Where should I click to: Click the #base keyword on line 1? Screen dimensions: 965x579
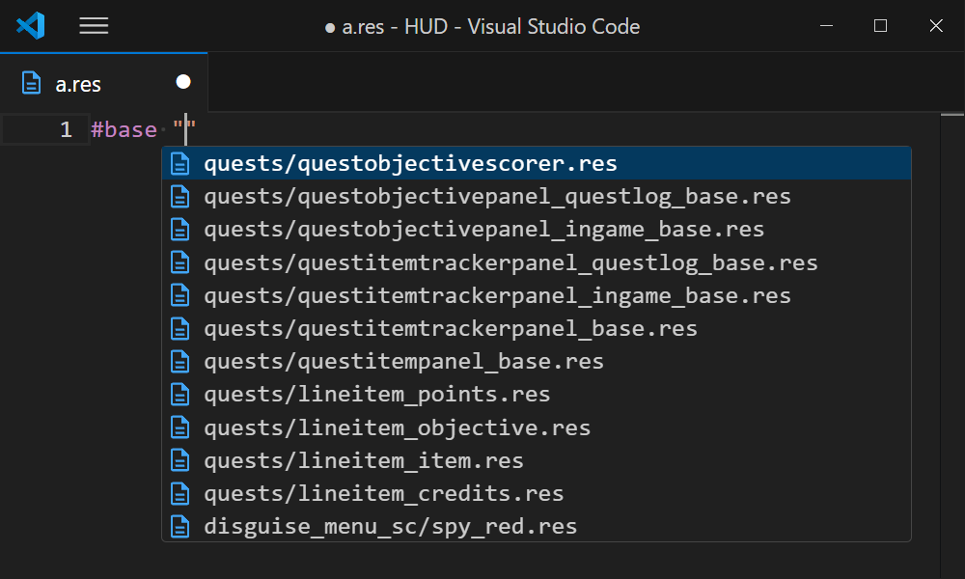(124, 130)
